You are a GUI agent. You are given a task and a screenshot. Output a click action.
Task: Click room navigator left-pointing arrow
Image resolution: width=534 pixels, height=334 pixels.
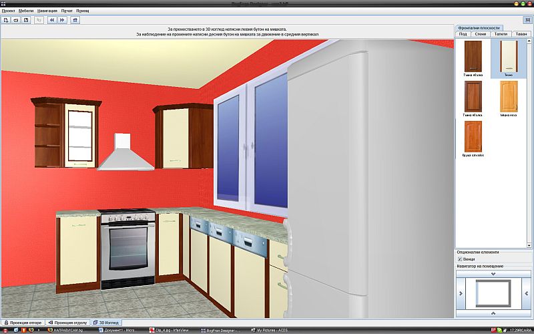pyautogui.click(x=527, y=293)
